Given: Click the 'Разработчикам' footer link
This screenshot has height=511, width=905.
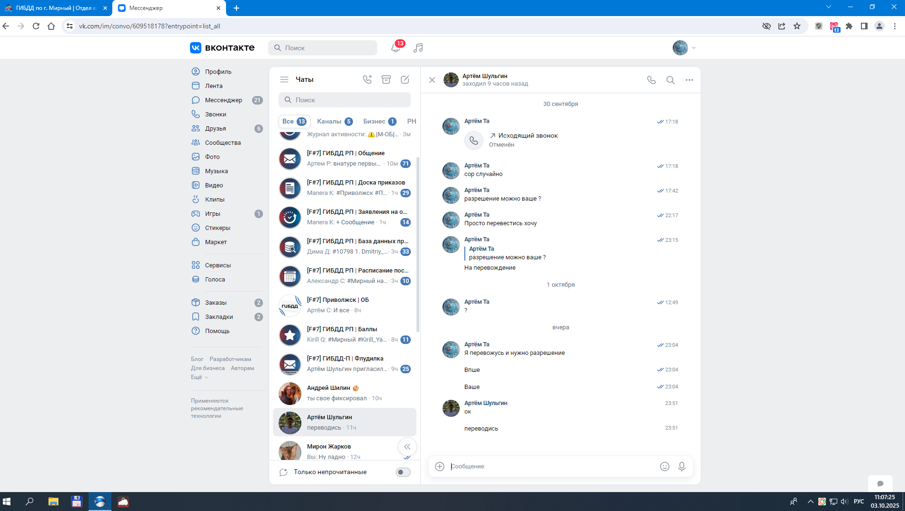Looking at the screenshot, I should [230, 359].
